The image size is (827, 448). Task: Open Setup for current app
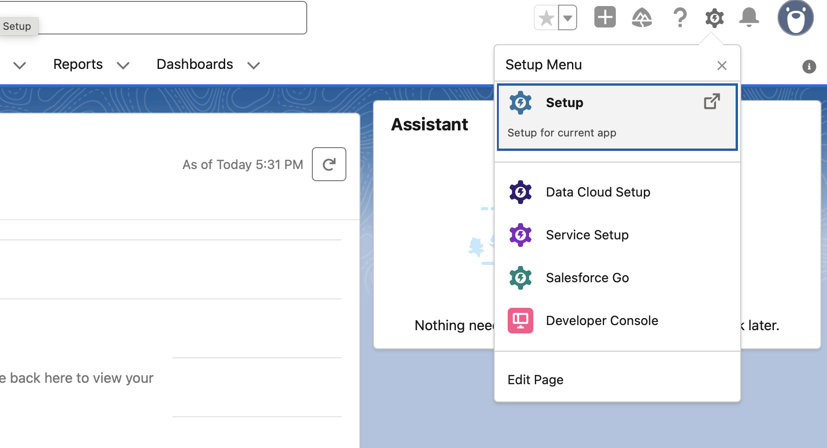point(564,102)
